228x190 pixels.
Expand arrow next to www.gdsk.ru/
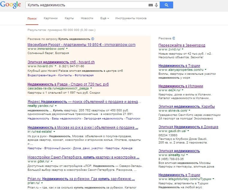coord(52,161)
